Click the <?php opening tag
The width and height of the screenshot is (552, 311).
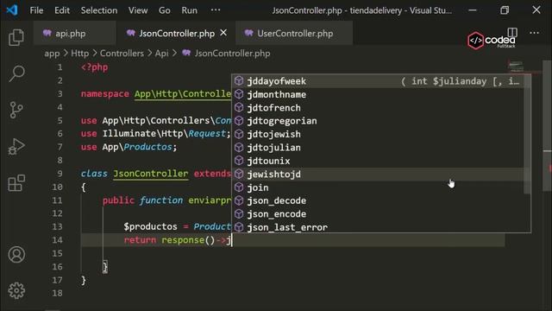point(94,67)
